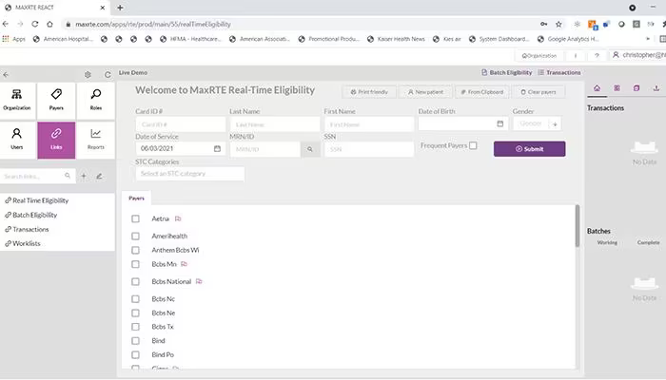Reload the browser page

35,24
